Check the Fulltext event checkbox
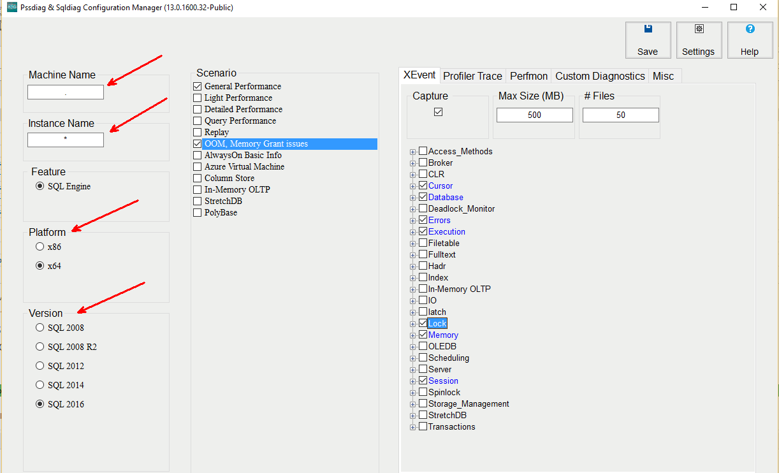The height and width of the screenshot is (473, 779). 423,254
